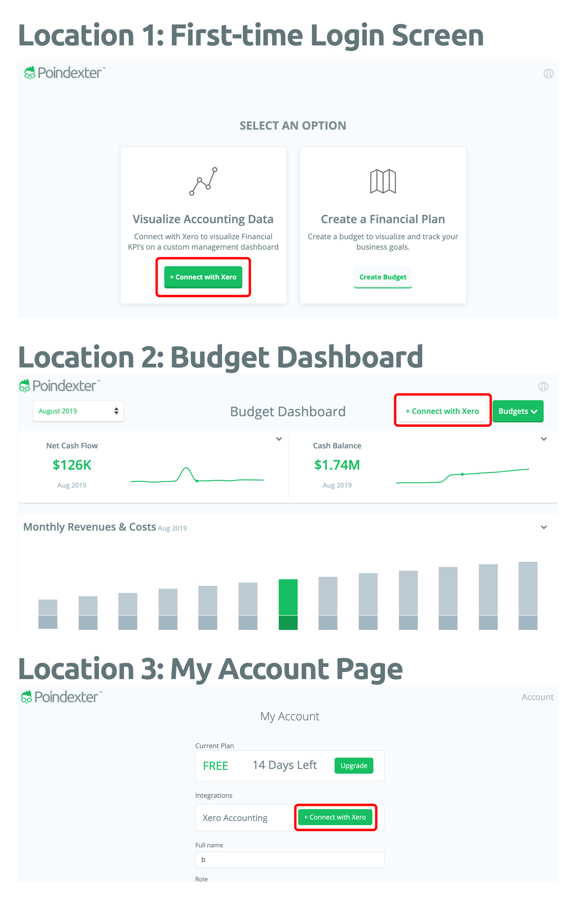
Task: Click Connect with Xero beside Xero Accounting
Action: (335, 817)
